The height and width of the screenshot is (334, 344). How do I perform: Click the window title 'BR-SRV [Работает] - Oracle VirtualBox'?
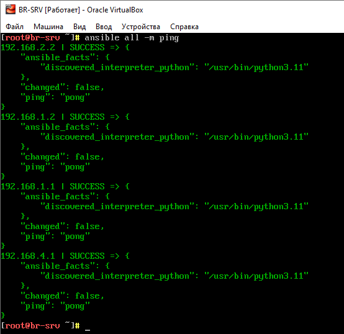[81, 10]
